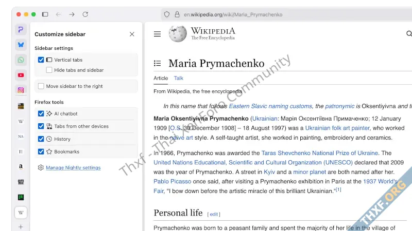The image size is (412, 231).
Task: Go forward with the right arrow
Action: point(72,14)
